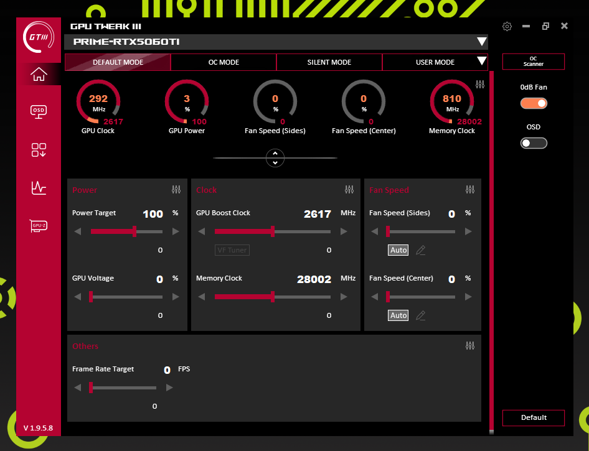Viewport: 589px width, 451px height.
Task: Click the GPU Power gauge
Action: tap(187, 101)
